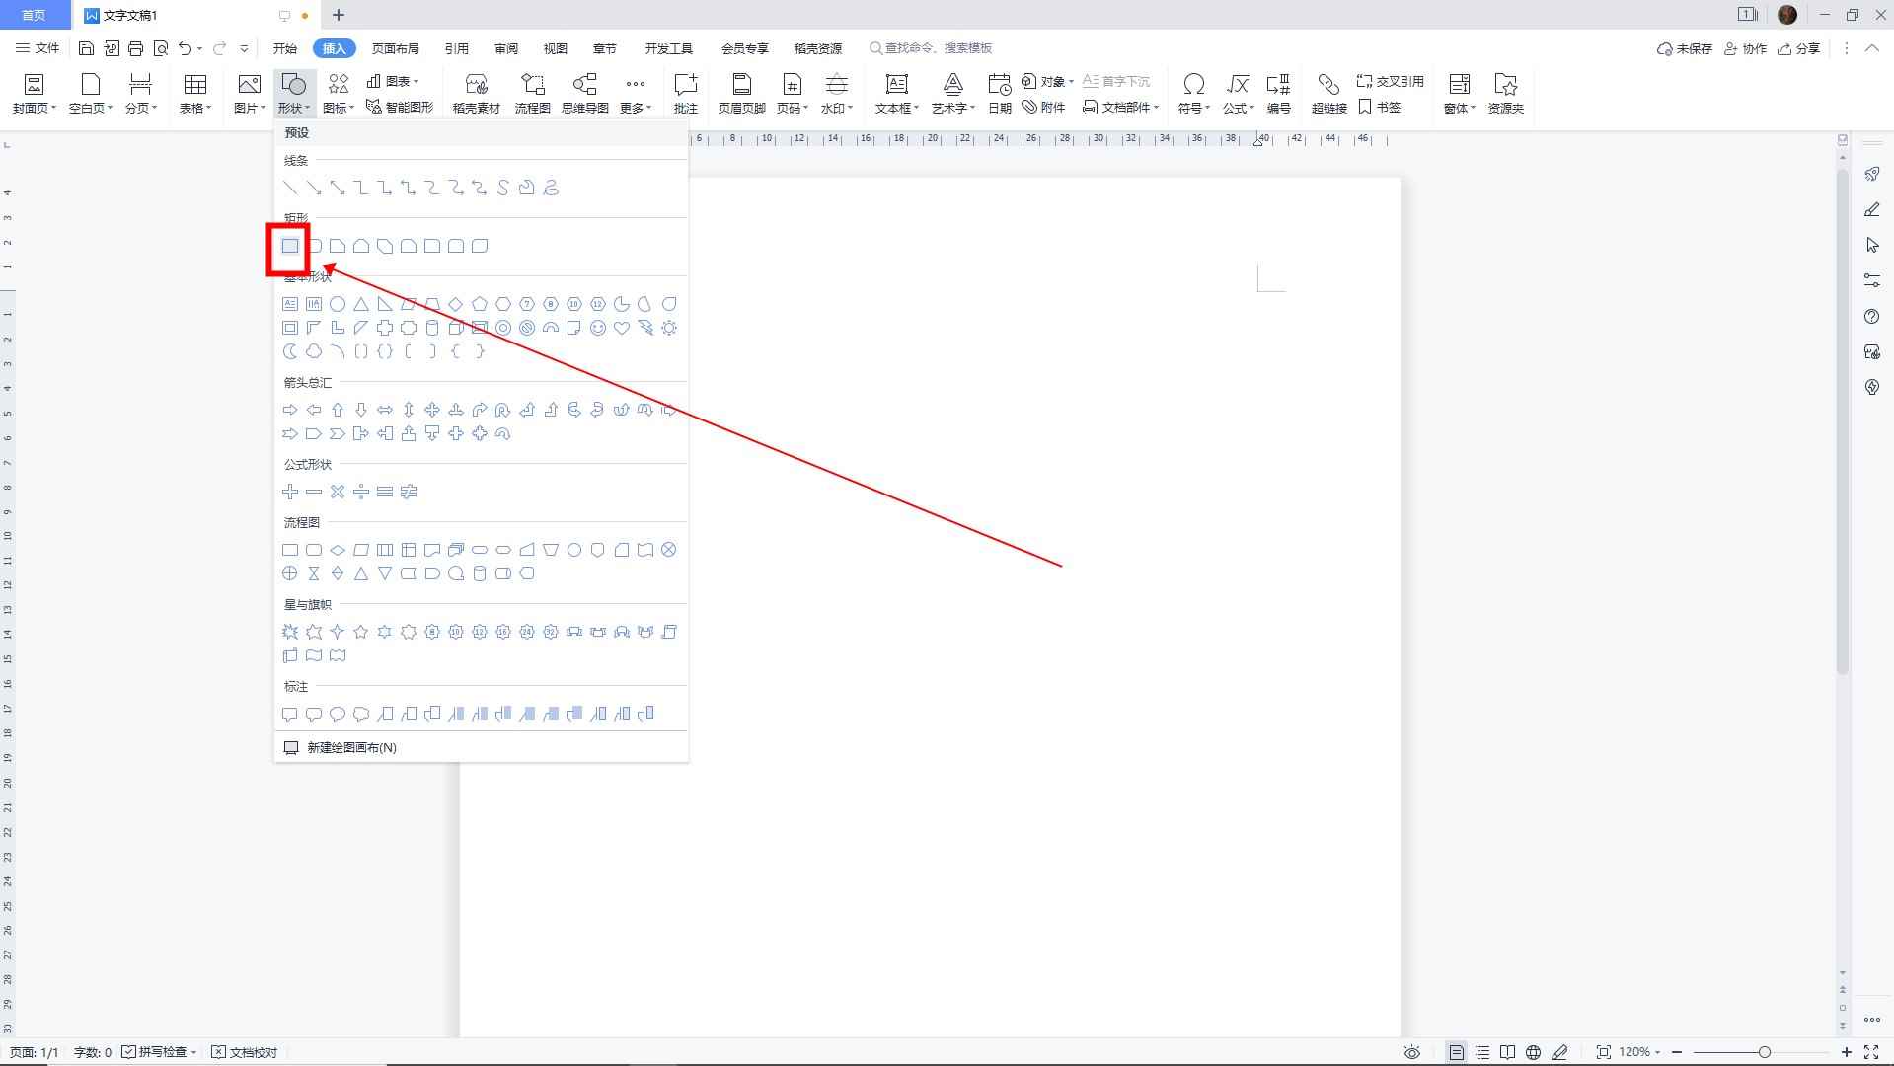The height and width of the screenshot is (1066, 1894).
Task: Toggle the 拼写检查 spell check checkbox
Action: tap(129, 1052)
